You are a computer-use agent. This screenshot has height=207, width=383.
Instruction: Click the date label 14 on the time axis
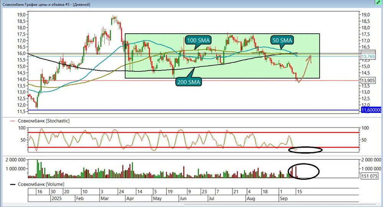click(139, 192)
